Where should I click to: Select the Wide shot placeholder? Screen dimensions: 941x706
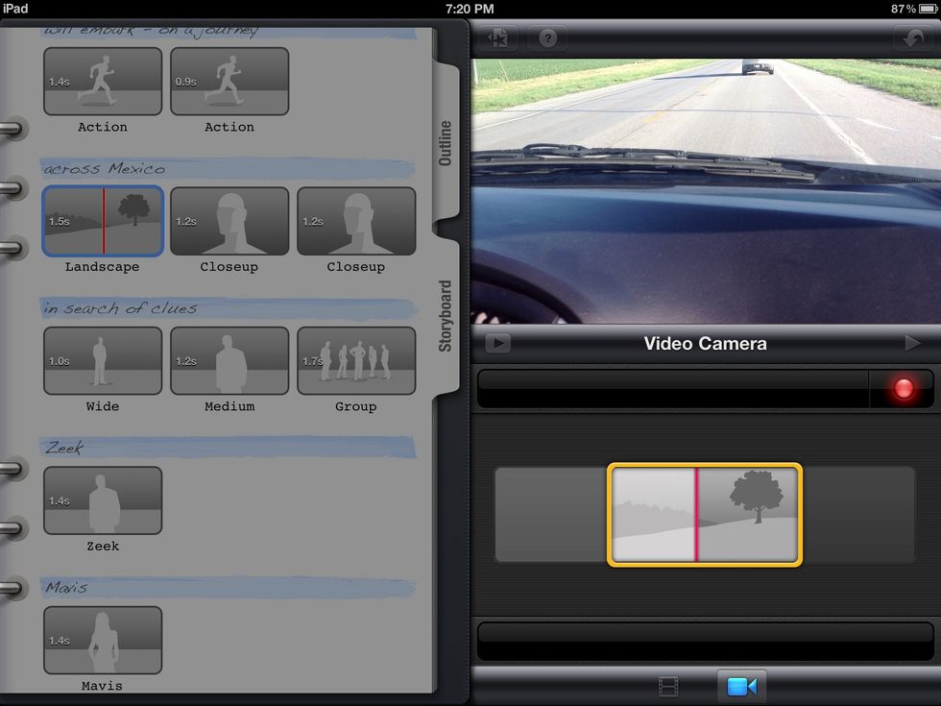(x=103, y=361)
